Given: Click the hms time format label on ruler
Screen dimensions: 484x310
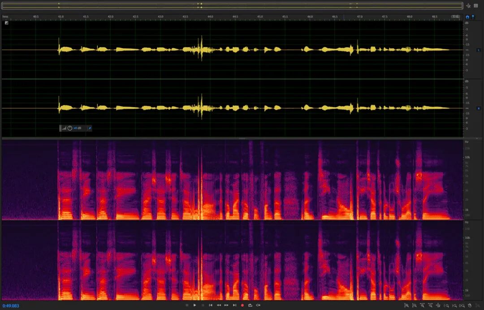Looking at the screenshot, I should click(5, 17).
